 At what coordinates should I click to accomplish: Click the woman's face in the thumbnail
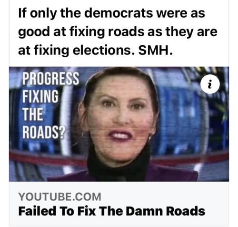click(x=119, y=111)
